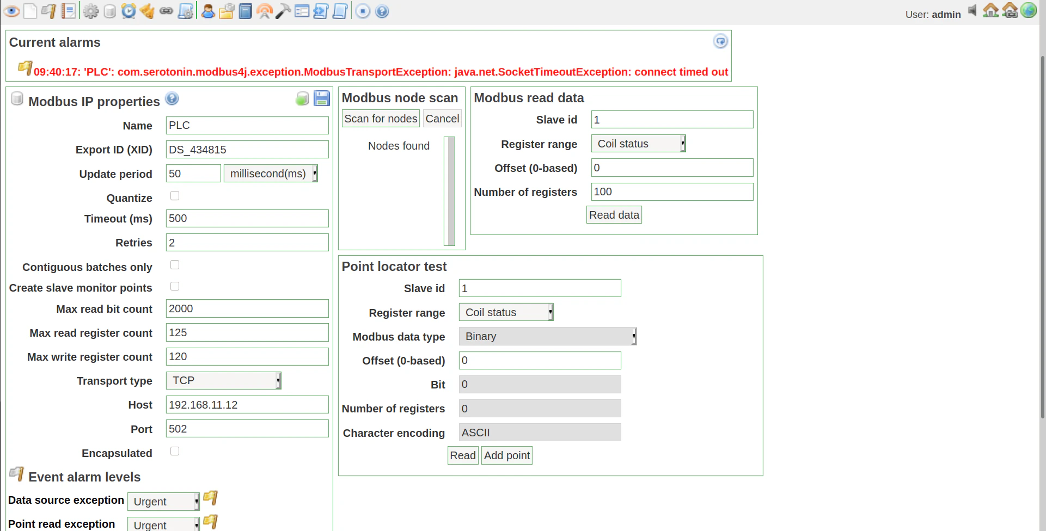Save data source with floppy disk icon
The height and width of the screenshot is (531, 1046).
(x=322, y=98)
